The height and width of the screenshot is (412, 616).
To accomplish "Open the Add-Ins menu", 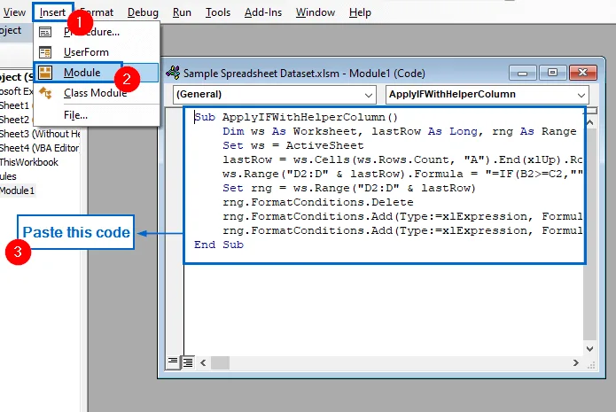I will click(x=263, y=12).
